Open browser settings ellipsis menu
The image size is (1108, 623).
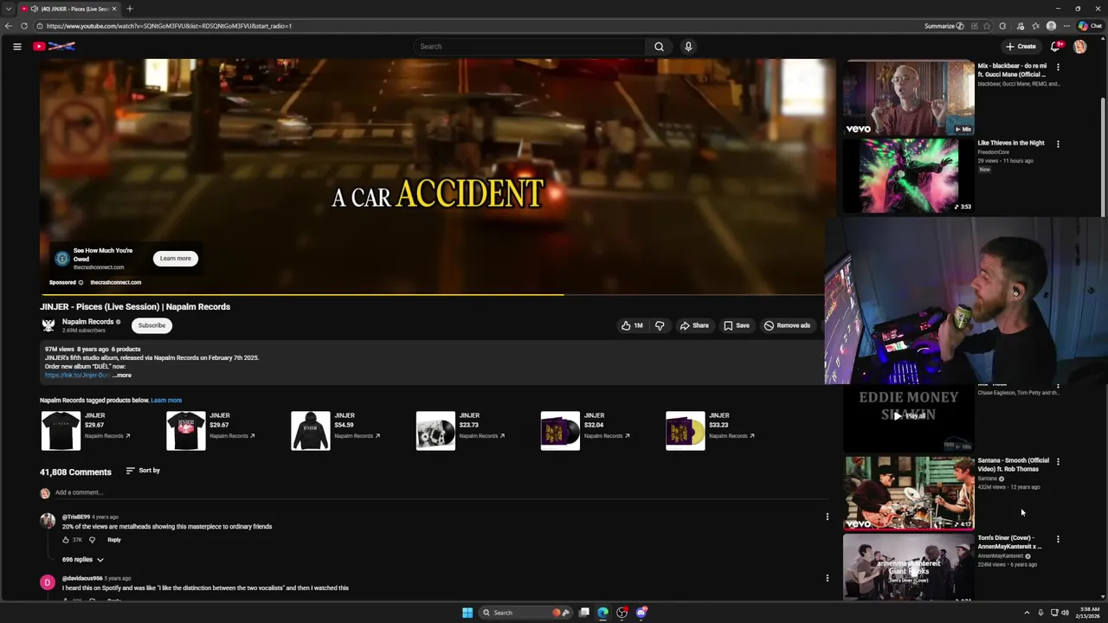[1066, 26]
